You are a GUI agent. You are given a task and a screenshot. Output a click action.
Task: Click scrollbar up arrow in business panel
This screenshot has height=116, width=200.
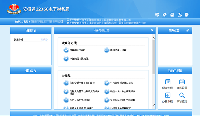point(154,38)
